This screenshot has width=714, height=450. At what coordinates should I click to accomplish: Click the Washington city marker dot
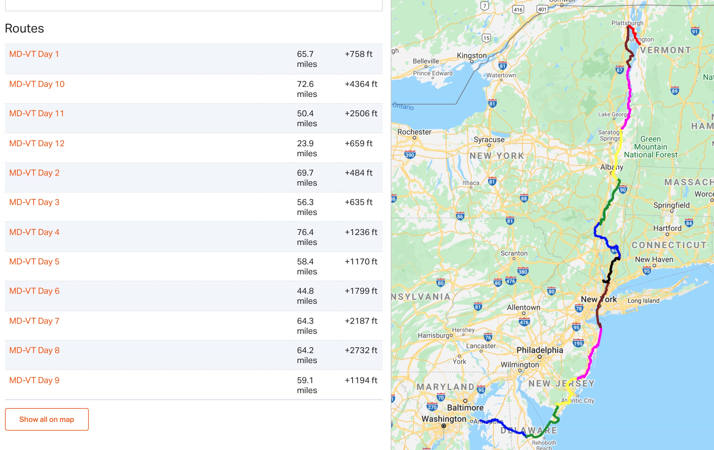tap(444, 426)
